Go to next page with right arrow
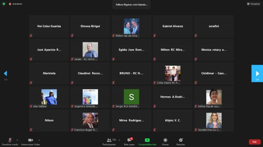The image size is (263, 147). pyautogui.click(x=257, y=74)
